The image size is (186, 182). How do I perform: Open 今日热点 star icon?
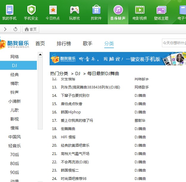53,10
